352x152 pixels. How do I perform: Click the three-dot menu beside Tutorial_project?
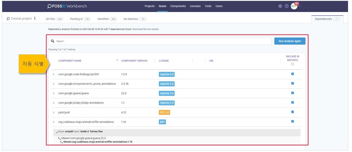35,18
